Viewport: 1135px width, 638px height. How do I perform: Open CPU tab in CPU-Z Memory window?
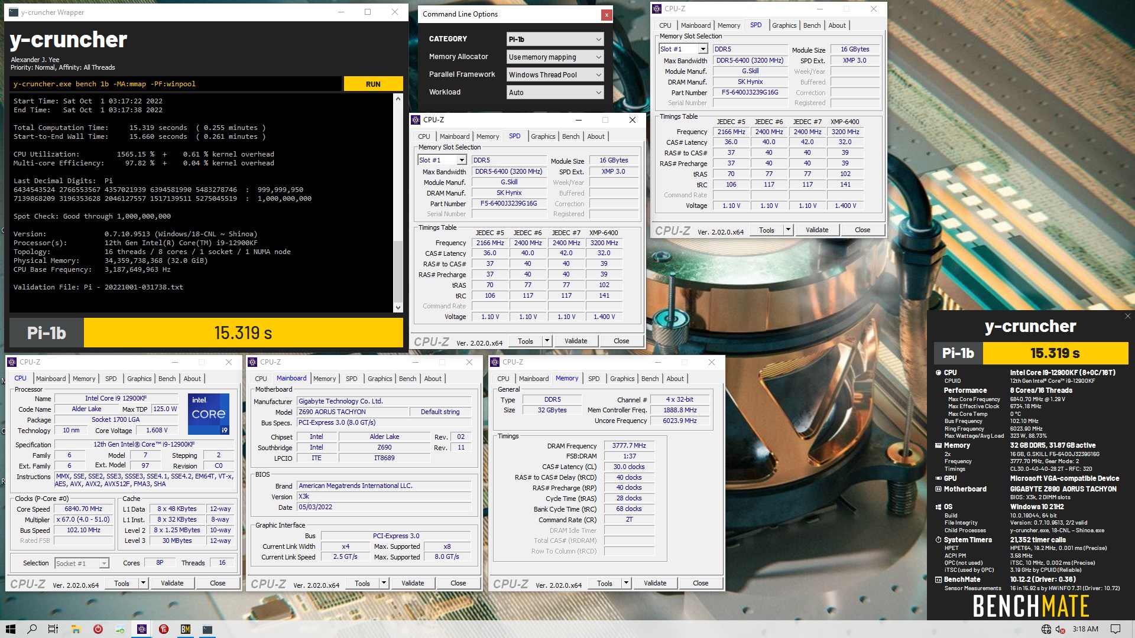click(x=503, y=379)
